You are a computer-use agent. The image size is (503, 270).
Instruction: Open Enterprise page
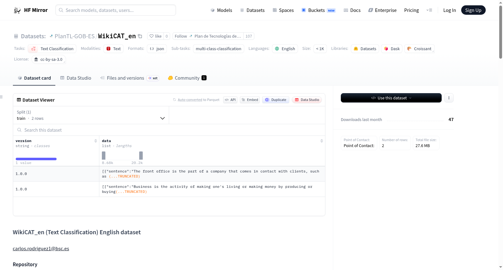pyautogui.click(x=382, y=10)
